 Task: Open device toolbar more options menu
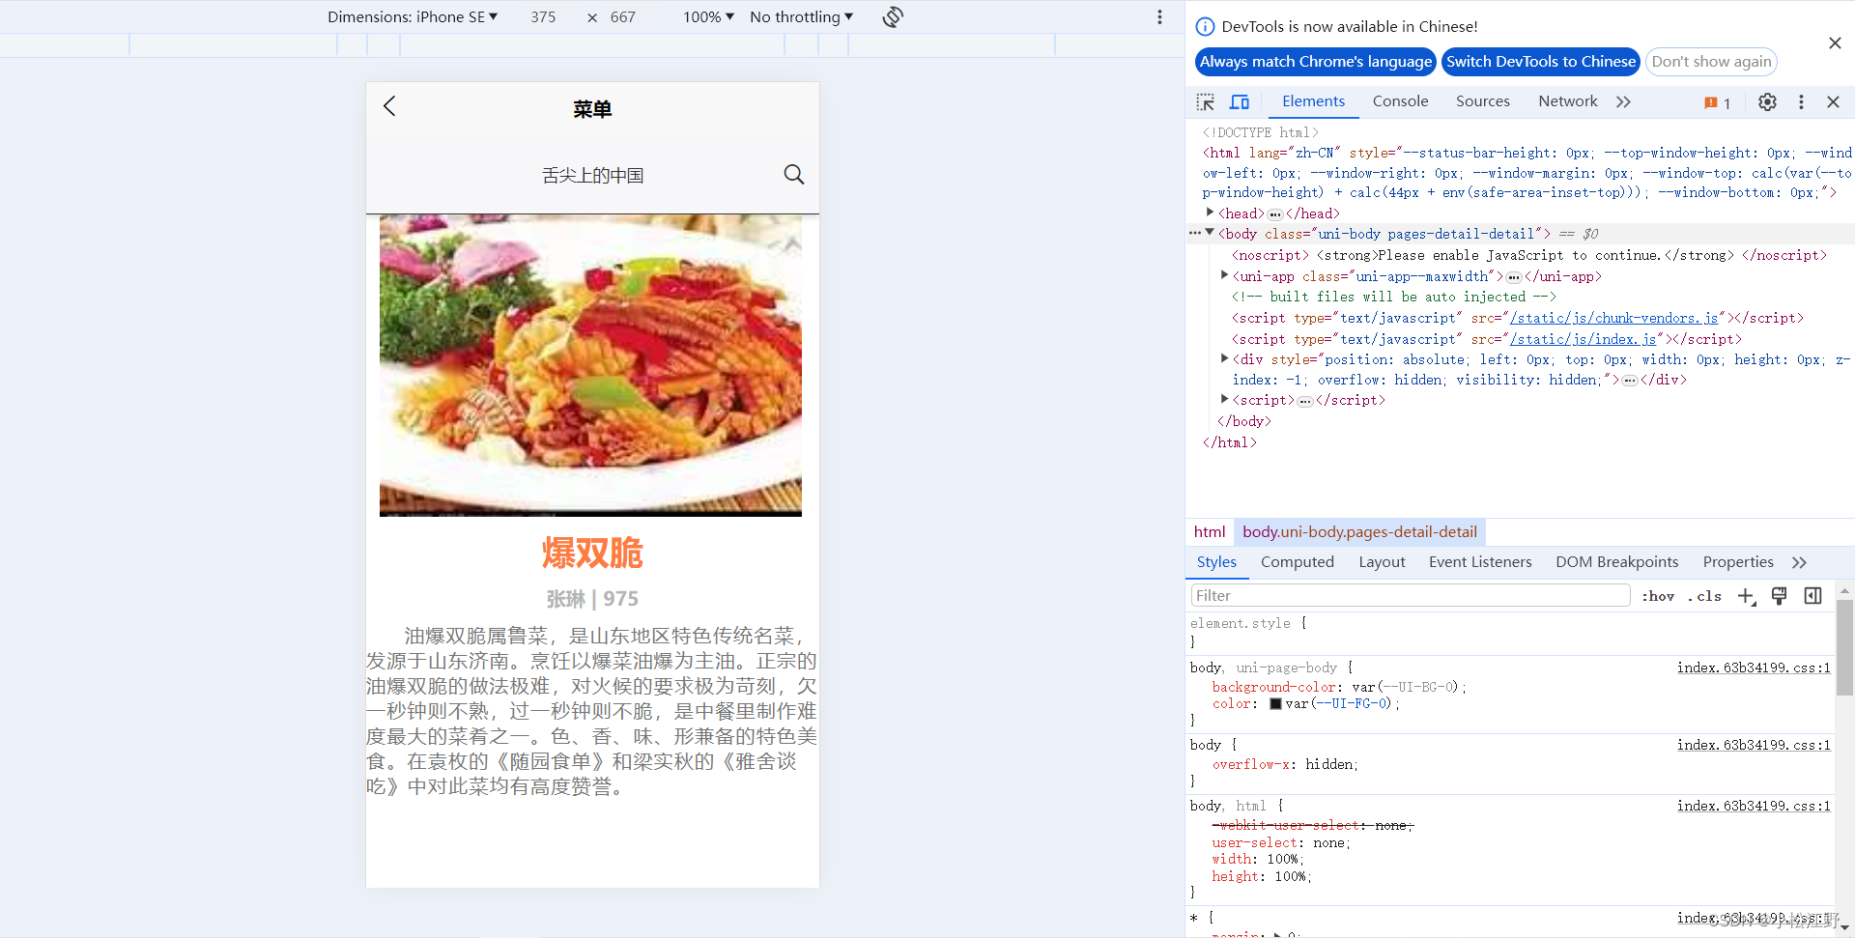[x=1159, y=16]
